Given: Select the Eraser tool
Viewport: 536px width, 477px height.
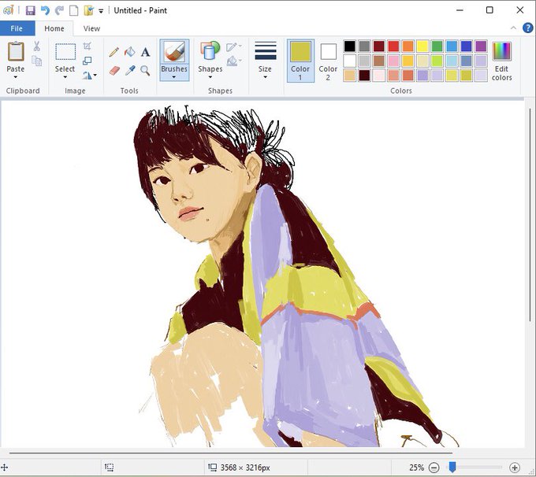Looking at the screenshot, I should coord(114,71).
